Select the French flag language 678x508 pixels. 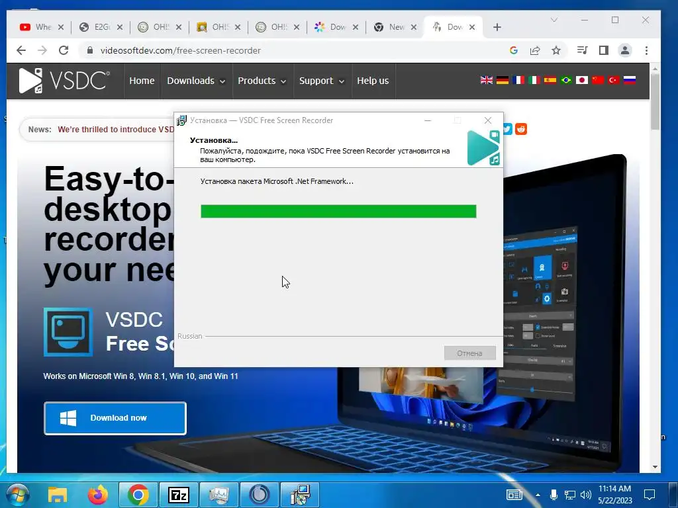(x=518, y=80)
